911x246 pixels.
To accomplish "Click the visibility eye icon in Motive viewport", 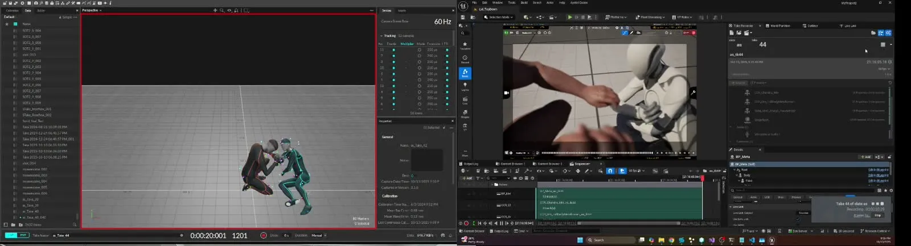I will (x=229, y=10).
